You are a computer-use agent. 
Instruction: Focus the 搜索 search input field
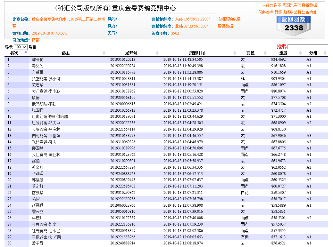(308, 47)
